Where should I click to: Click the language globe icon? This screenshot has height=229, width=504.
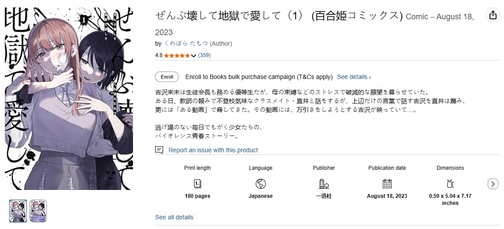pos(260,183)
